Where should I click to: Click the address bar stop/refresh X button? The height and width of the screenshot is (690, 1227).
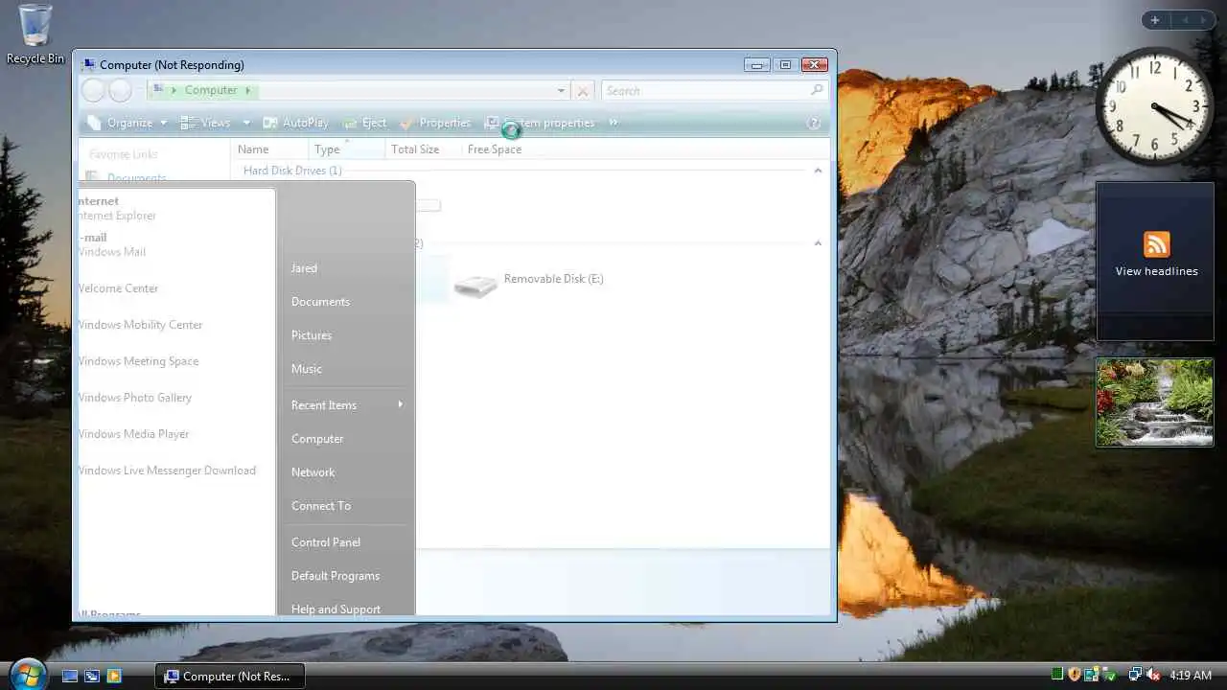(x=583, y=91)
